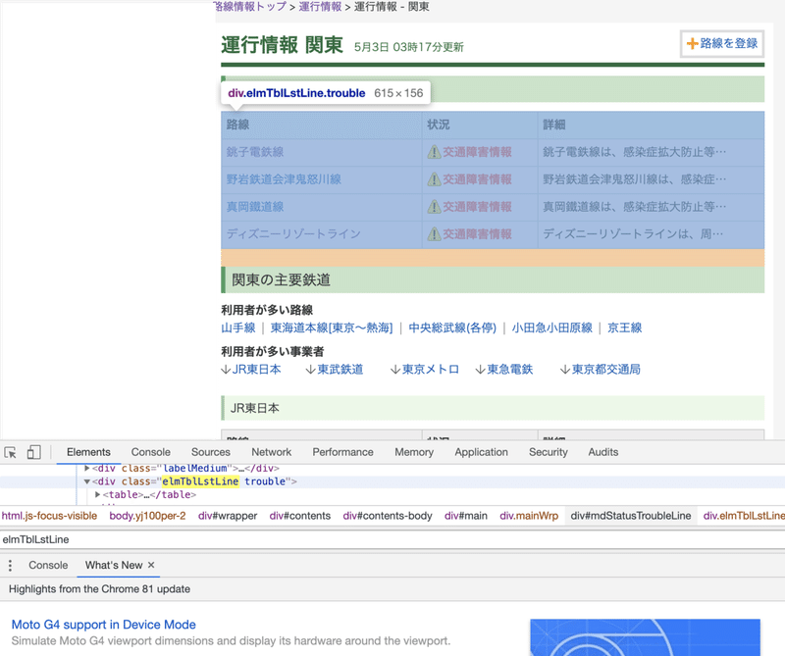Image resolution: width=785 pixels, height=656 pixels.
Task: Activate the inspect element picker icon
Action: tap(10, 452)
